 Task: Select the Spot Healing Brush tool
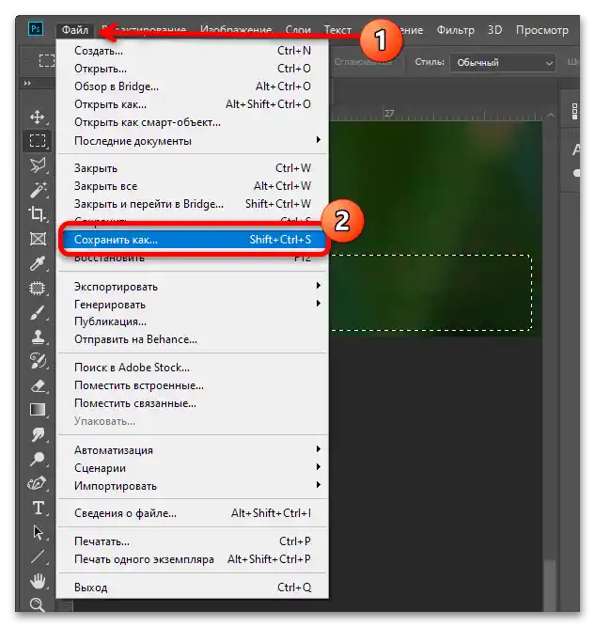point(38,289)
